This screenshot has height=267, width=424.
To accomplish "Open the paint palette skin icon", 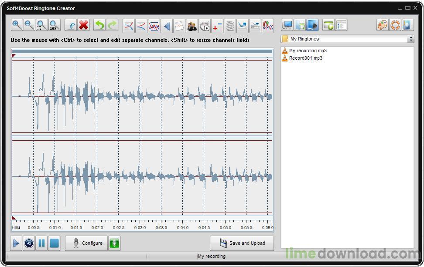I will [383, 25].
